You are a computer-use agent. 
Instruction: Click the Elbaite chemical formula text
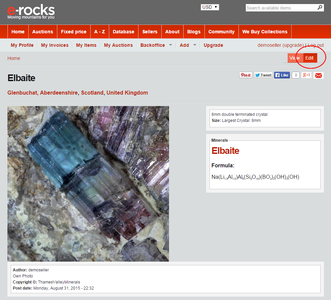tap(256, 177)
